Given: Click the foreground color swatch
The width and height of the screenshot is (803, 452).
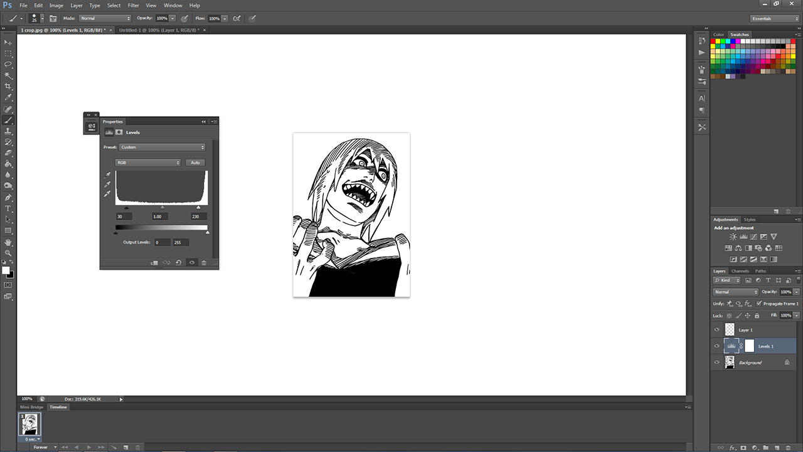Looking at the screenshot, I should (x=6, y=271).
